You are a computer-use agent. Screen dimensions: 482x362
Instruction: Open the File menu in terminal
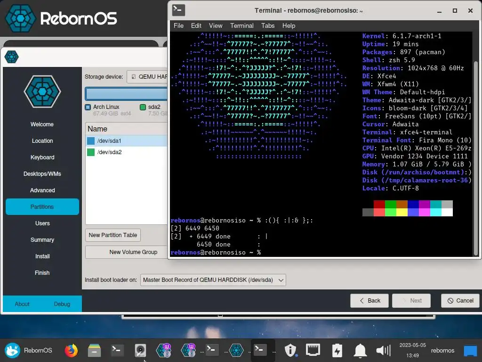[178, 26]
